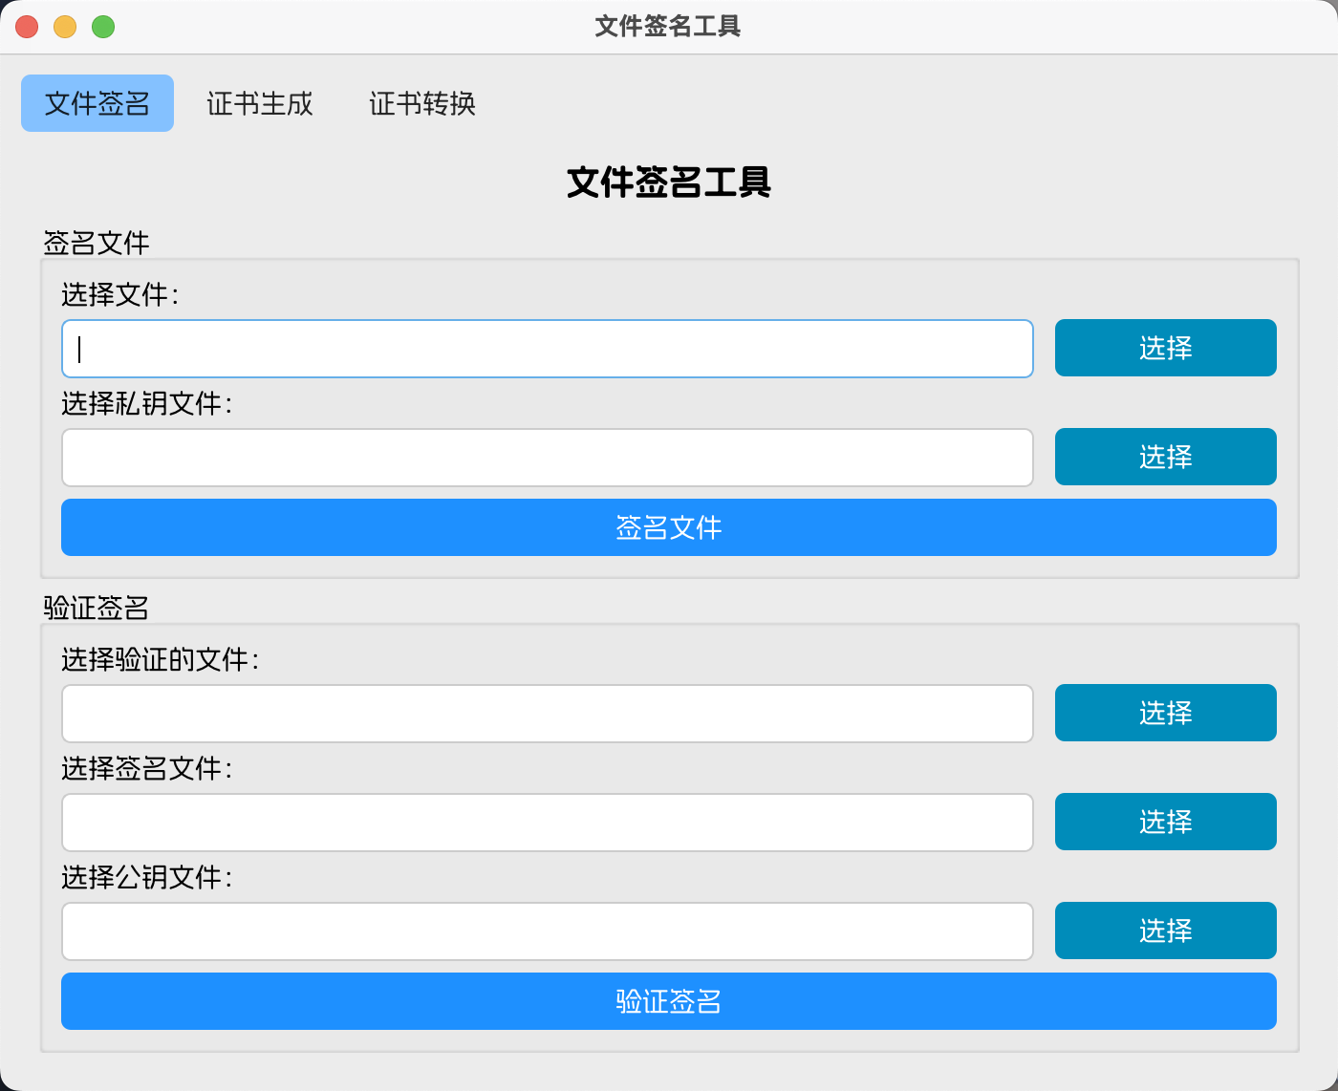Select the public key file with 选择
The width and height of the screenshot is (1338, 1091).
coord(1166,931)
